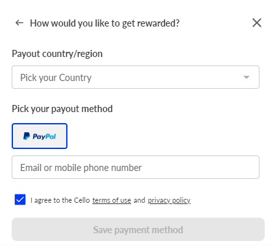Click the word 'and' between policy links
Image resolution: width=277 pixels, height=252 pixels.
139,200
